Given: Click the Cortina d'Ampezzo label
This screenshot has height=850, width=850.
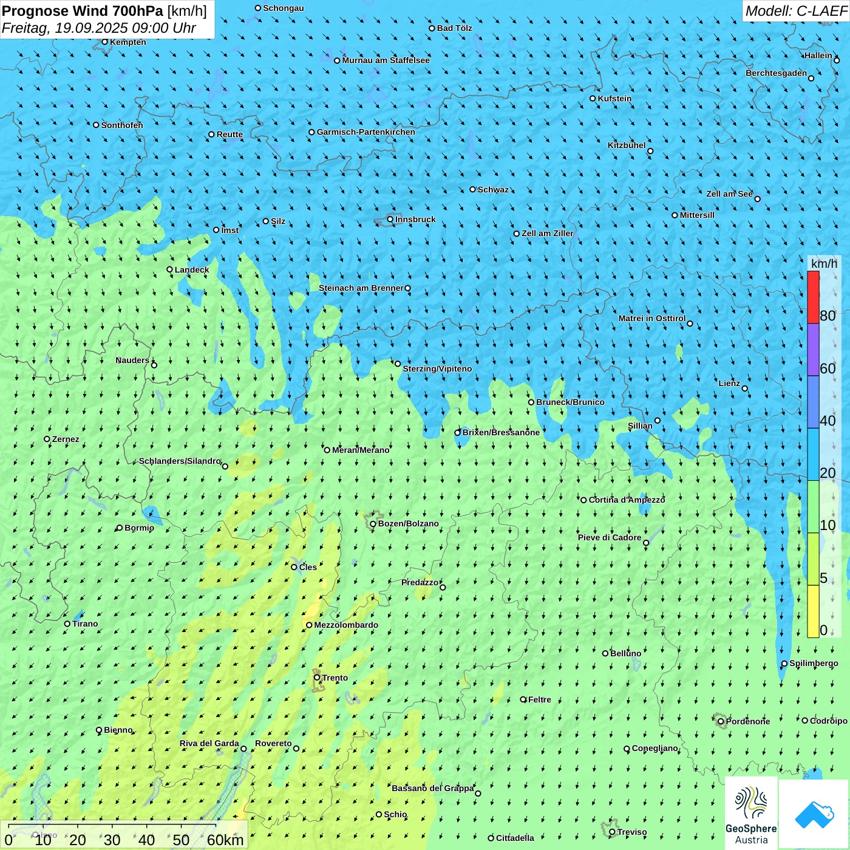Looking at the screenshot, I should (627, 500).
